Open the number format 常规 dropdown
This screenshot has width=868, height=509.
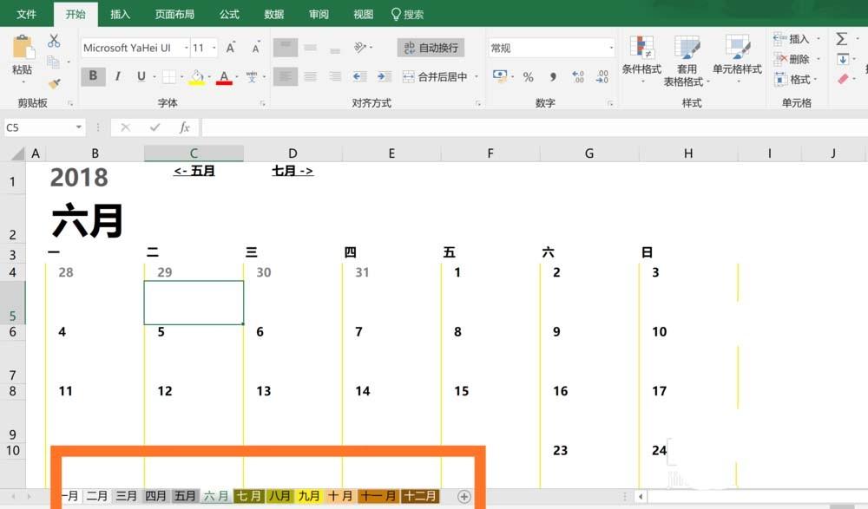(609, 46)
